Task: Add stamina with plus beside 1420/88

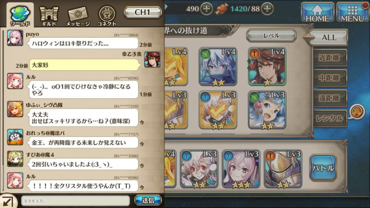Action: (267, 9)
